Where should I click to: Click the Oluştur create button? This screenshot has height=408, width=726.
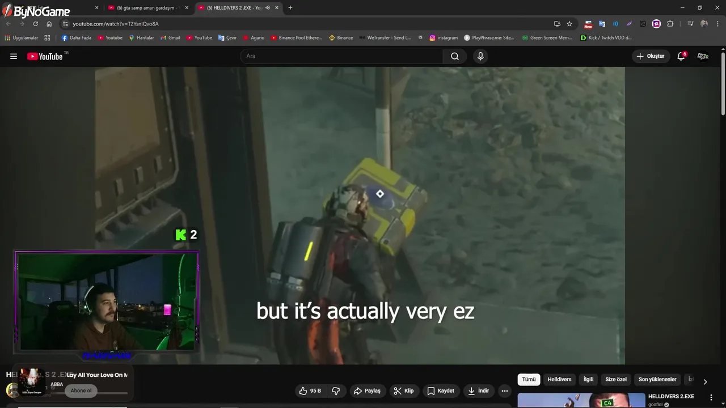tap(651, 56)
